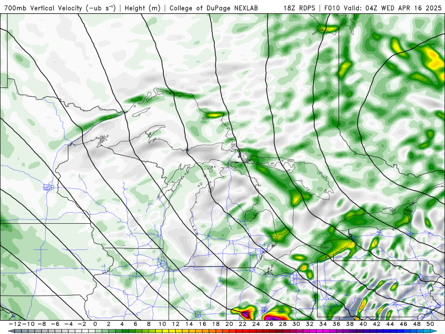Click the 'F010' forecast hour text
Viewport: 445px width, 334px height.
click(333, 8)
